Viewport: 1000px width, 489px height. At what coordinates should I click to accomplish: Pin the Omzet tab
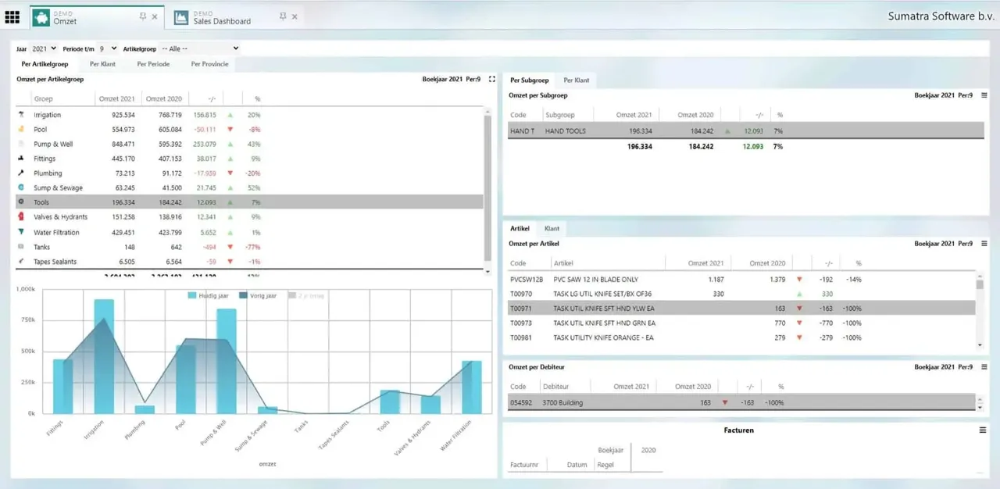click(142, 16)
